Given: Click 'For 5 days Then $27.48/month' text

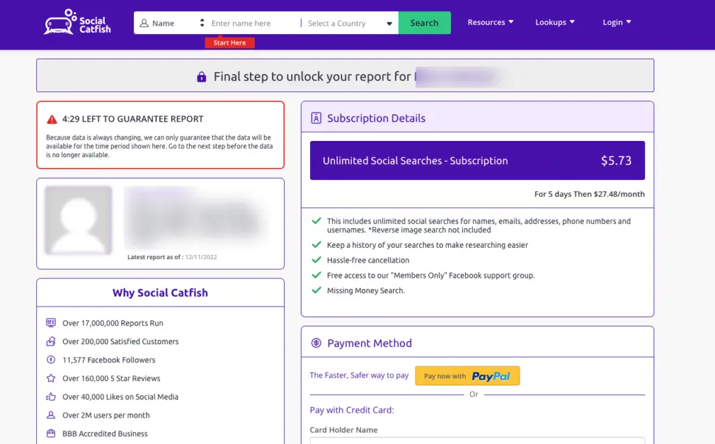Looking at the screenshot, I should tap(589, 194).
